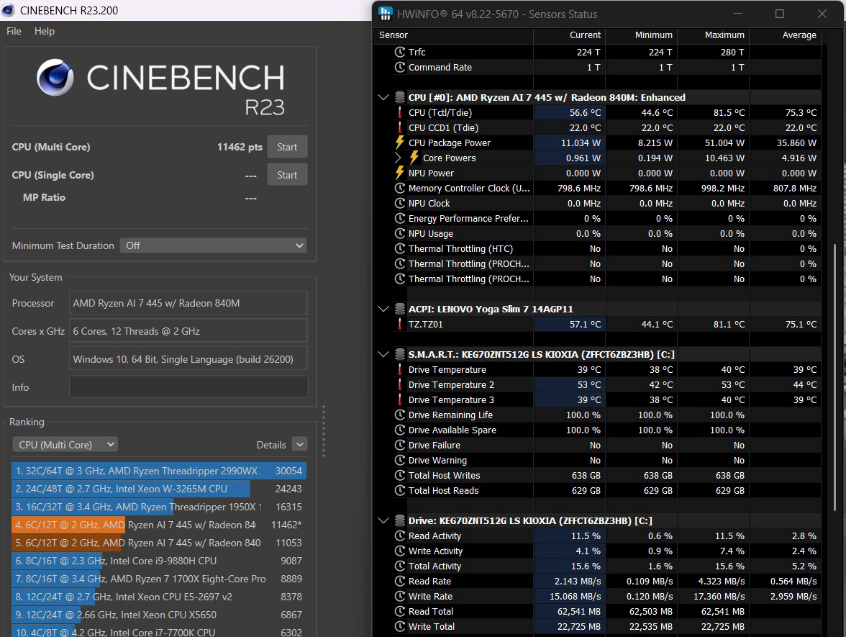Click the Total Host Reads sensor row
Image resolution: width=846 pixels, height=637 pixels.
pos(597,490)
